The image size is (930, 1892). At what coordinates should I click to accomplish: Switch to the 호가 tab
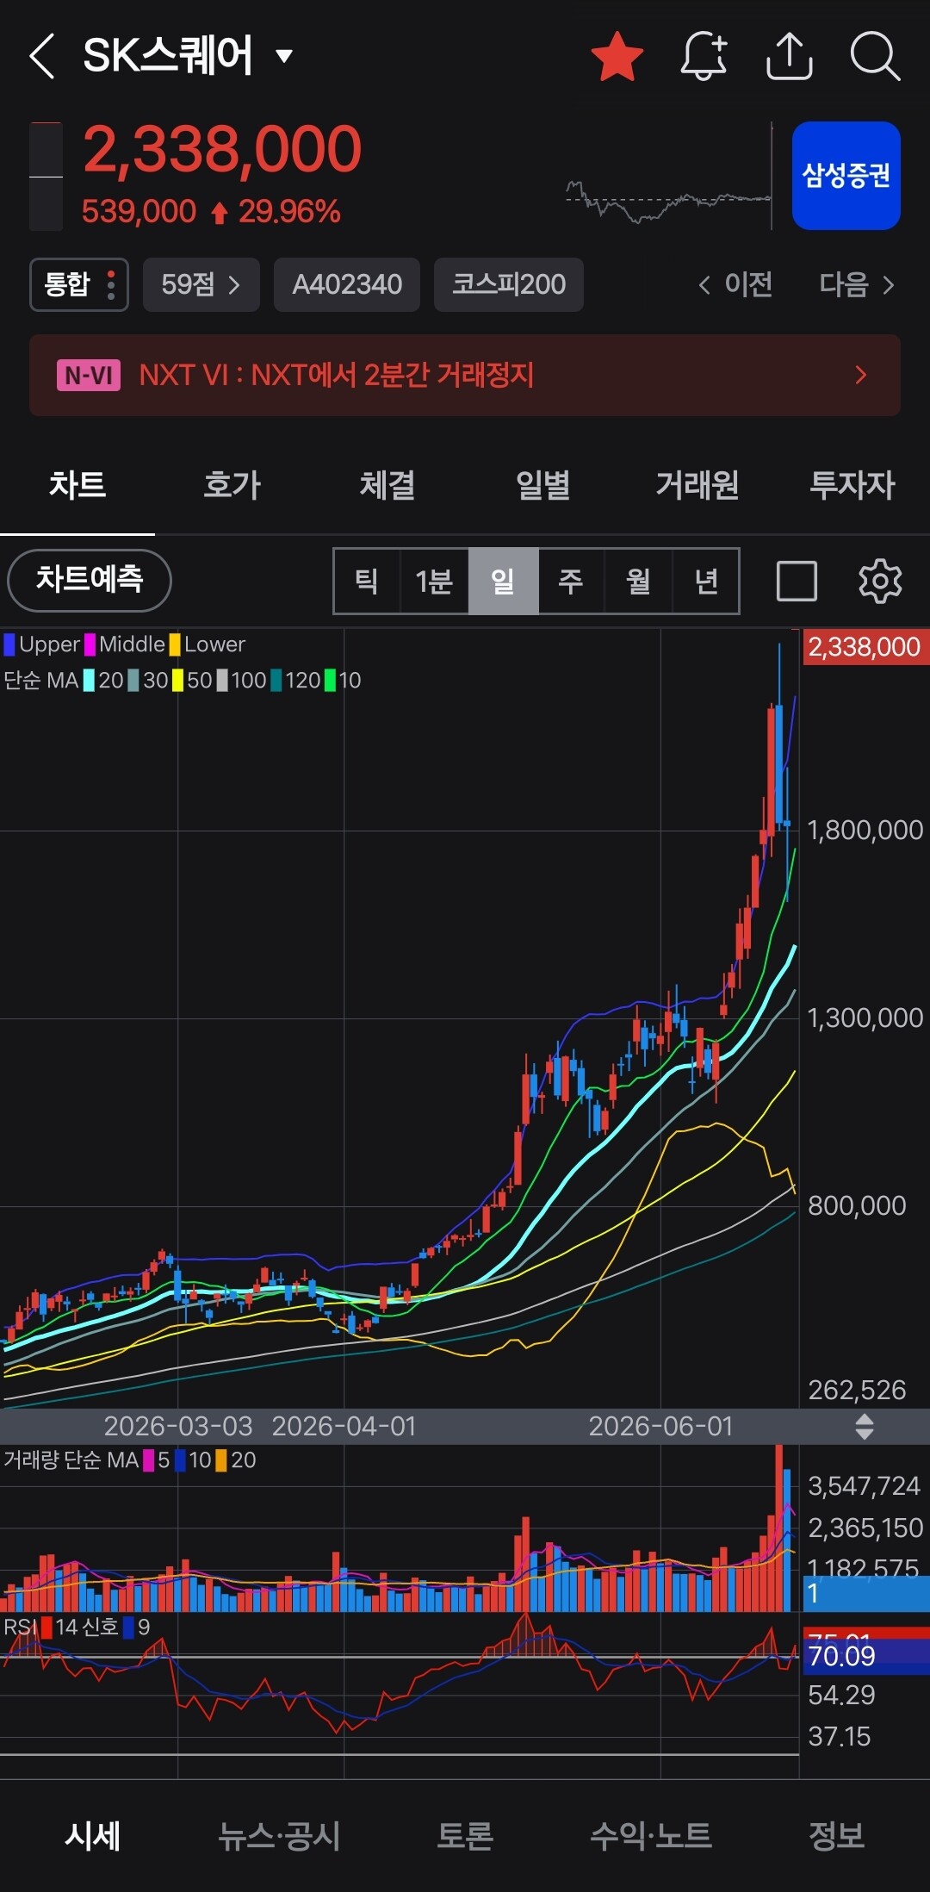(232, 485)
